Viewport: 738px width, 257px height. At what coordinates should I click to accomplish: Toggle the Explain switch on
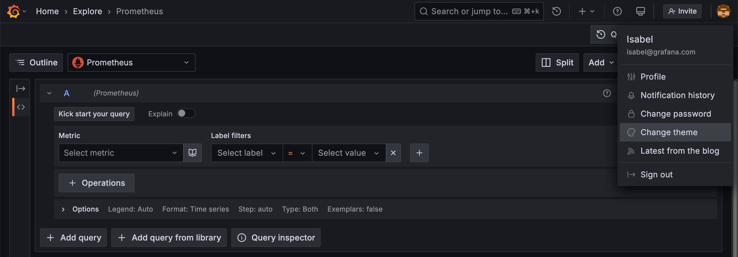186,113
